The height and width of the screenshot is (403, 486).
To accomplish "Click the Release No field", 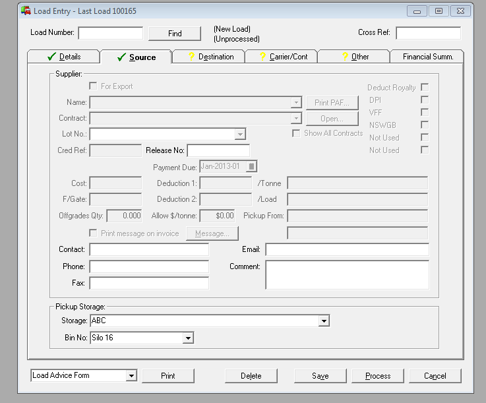I will pyautogui.click(x=218, y=150).
